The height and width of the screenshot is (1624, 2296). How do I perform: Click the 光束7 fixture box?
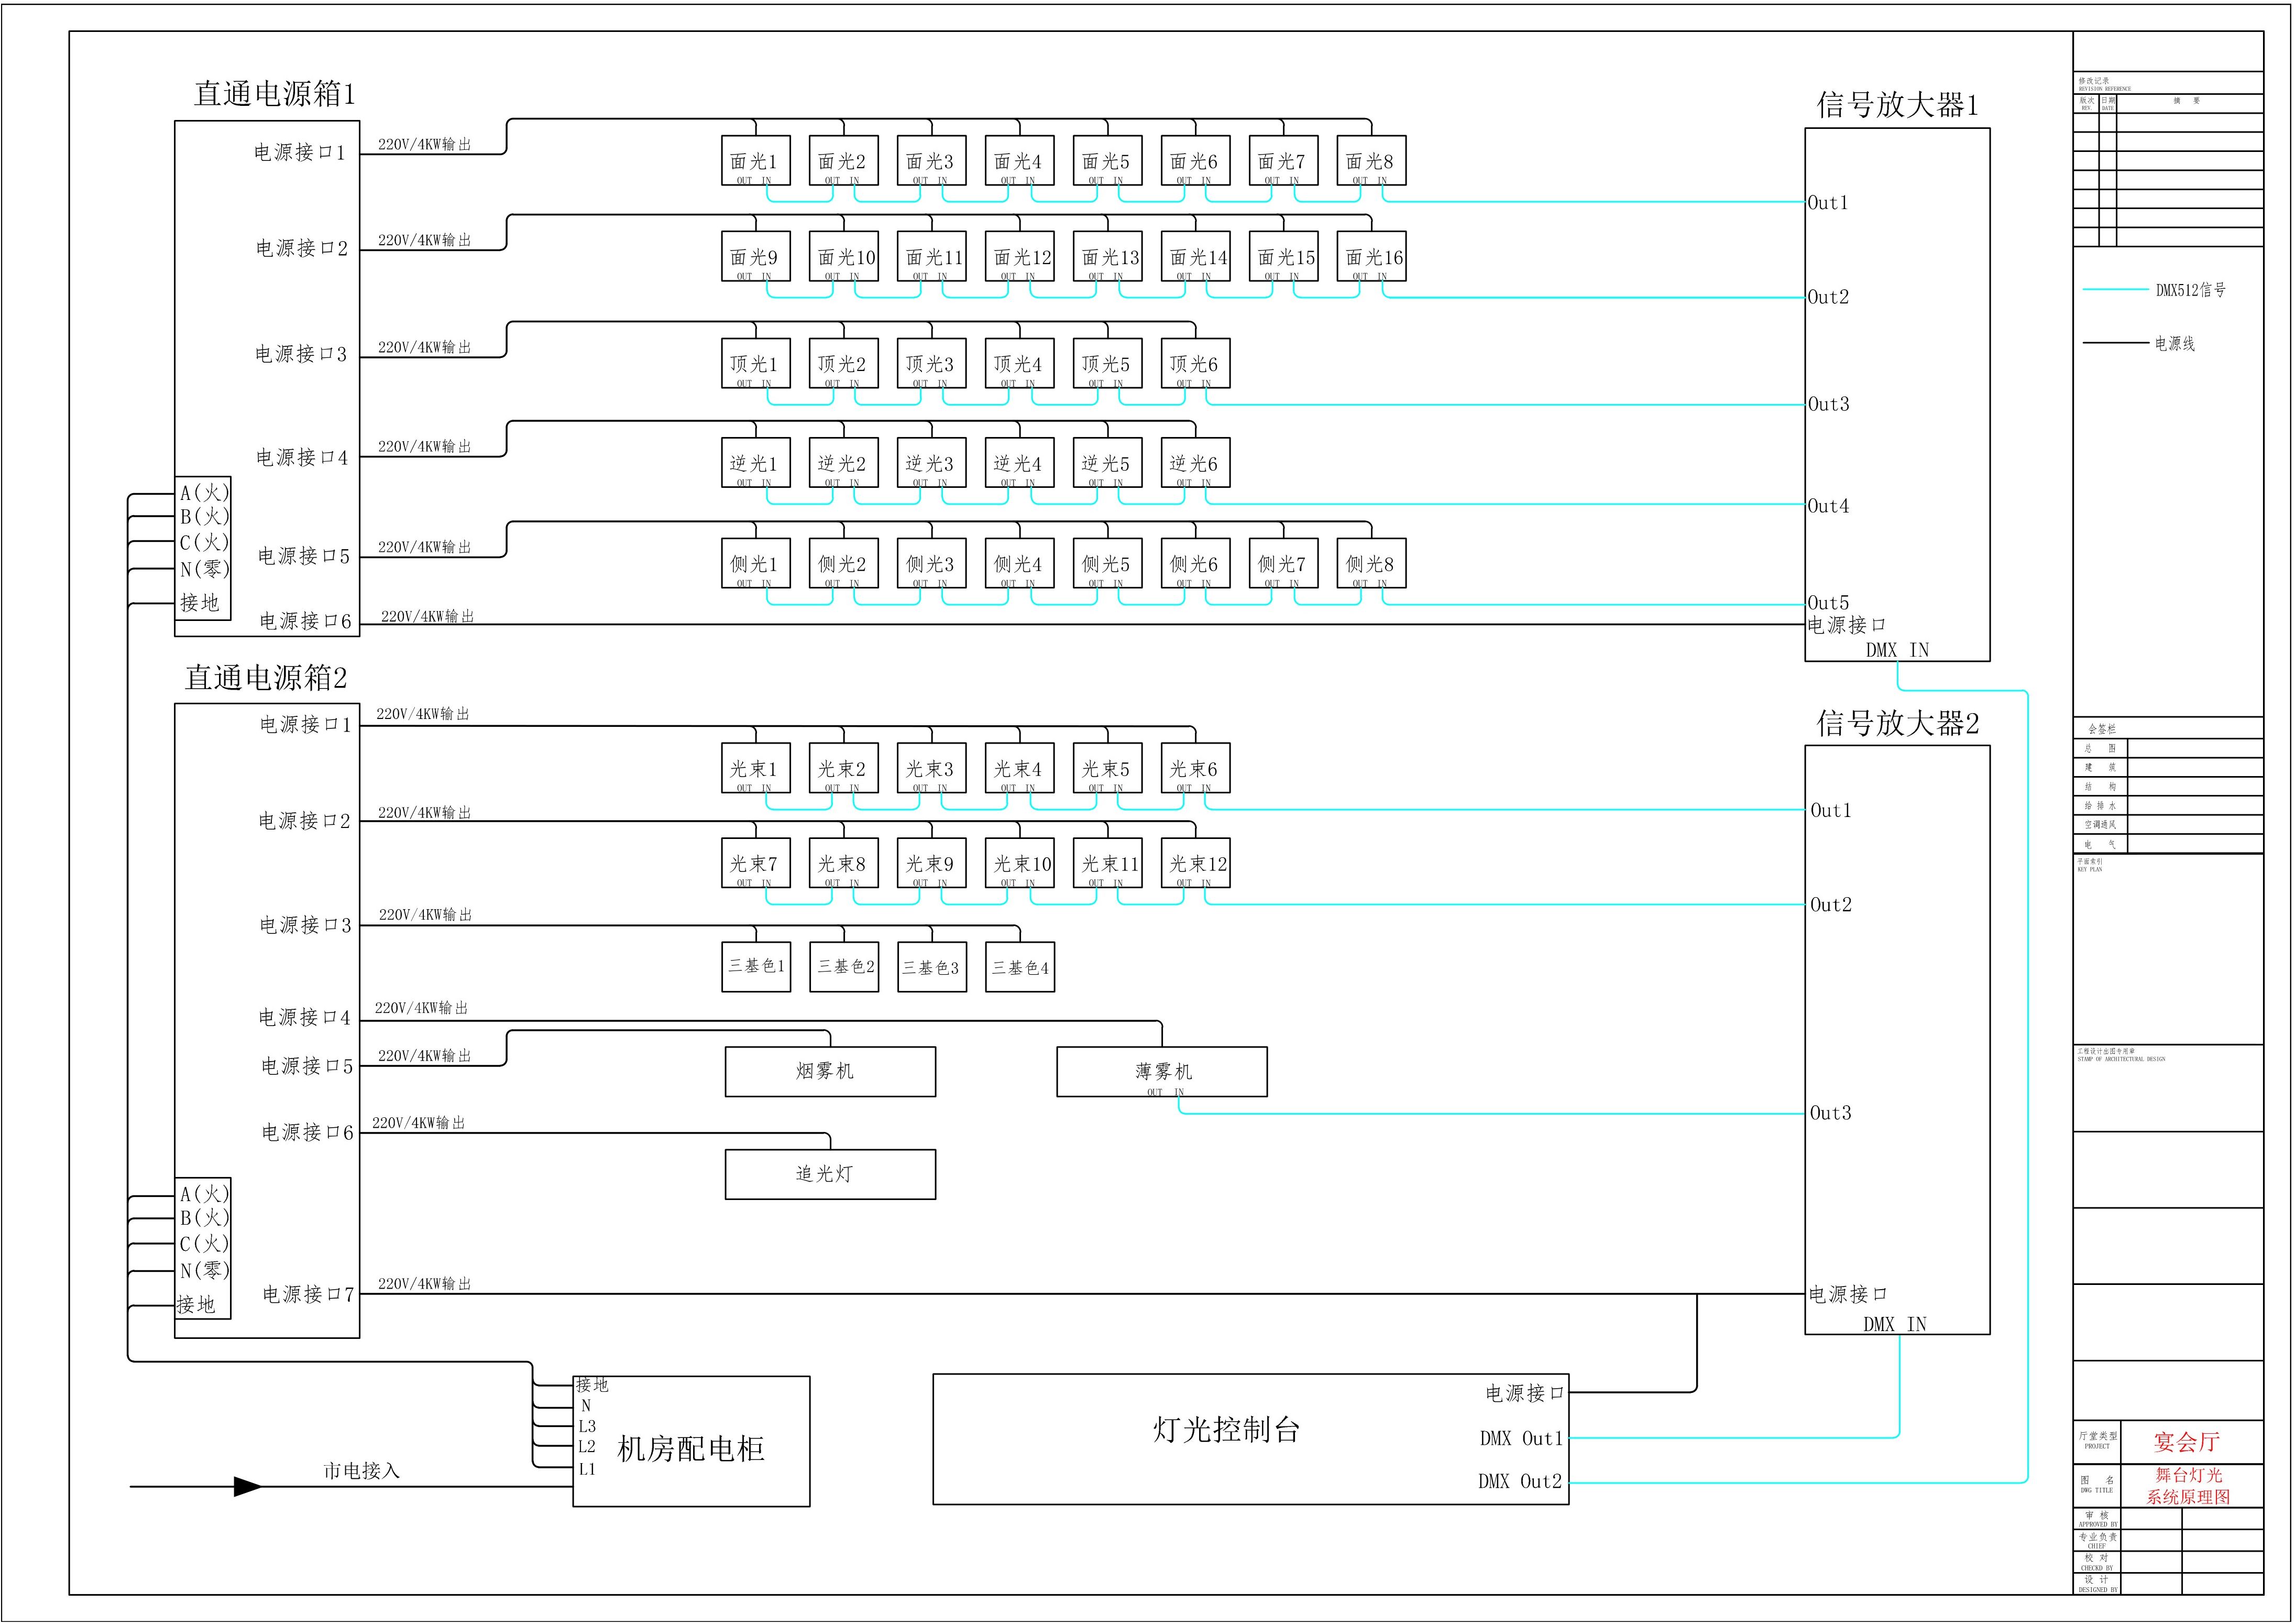(756, 863)
